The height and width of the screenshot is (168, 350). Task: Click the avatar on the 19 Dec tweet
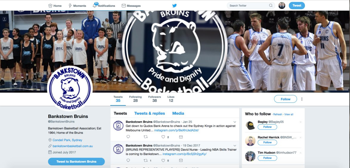pos(118,149)
